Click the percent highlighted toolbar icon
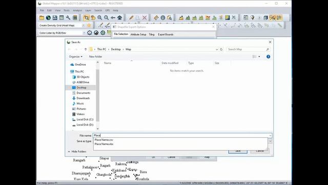 (x=272, y=18)
